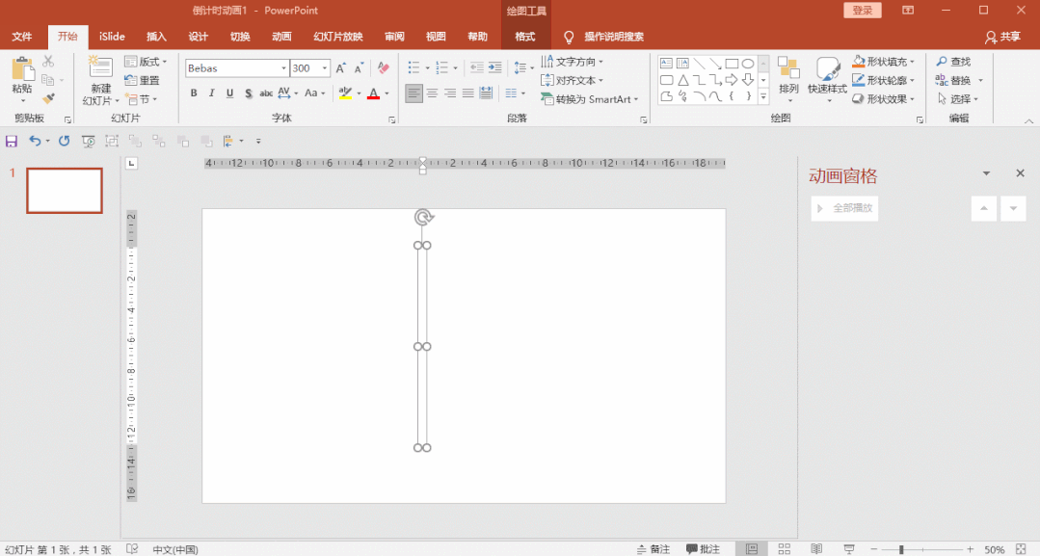Clear all formatting eraser icon
Image resolution: width=1040 pixels, height=556 pixels.
click(x=384, y=67)
